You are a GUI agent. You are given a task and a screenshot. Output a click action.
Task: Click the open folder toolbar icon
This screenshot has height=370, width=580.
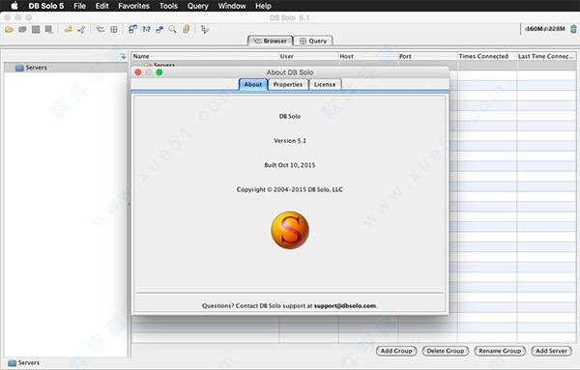9,29
